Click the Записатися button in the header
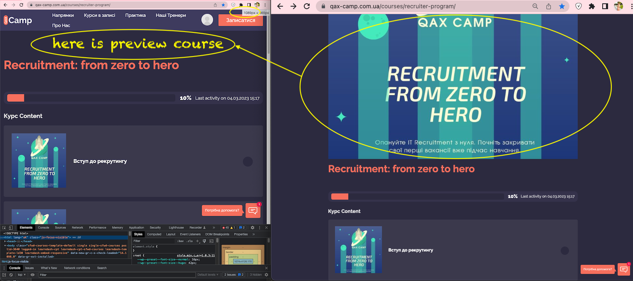This screenshot has height=281, width=633. click(x=240, y=20)
